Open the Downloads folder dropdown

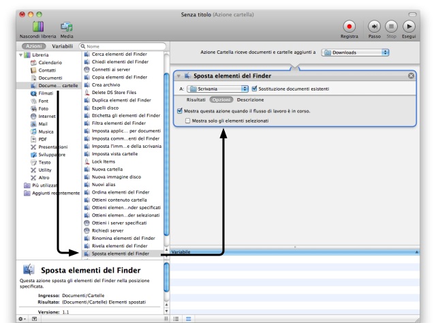[355, 52]
